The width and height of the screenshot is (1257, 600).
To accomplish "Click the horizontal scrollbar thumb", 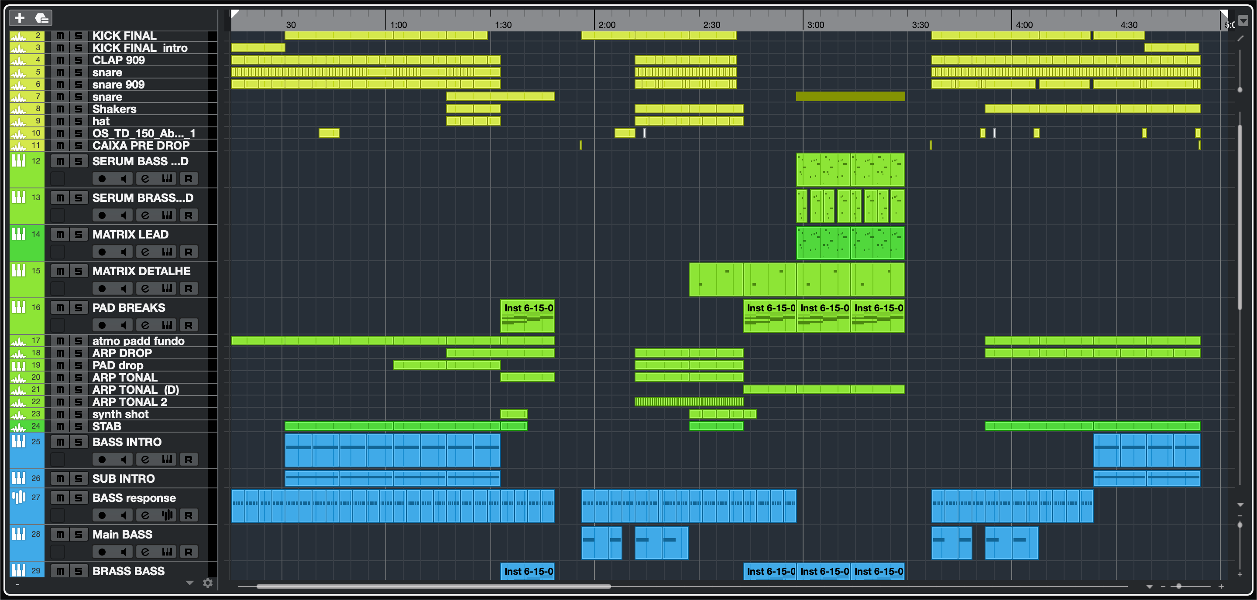I will tap(433, 586).
